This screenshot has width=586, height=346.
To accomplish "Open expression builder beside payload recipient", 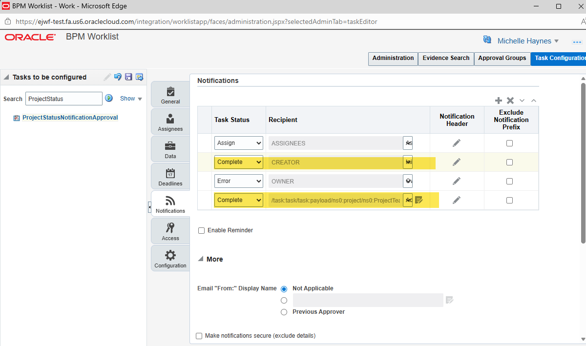I will [419, 200].
